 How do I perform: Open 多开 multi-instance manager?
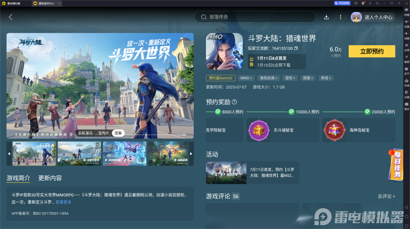[407, 71]
